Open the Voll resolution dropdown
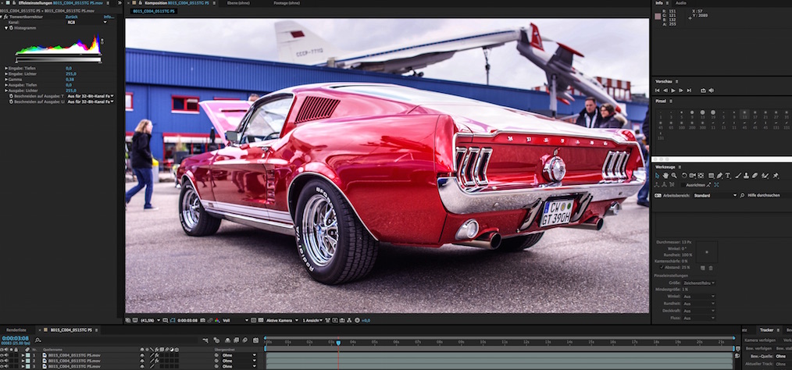792x370 pixels. tap(236, 320)
